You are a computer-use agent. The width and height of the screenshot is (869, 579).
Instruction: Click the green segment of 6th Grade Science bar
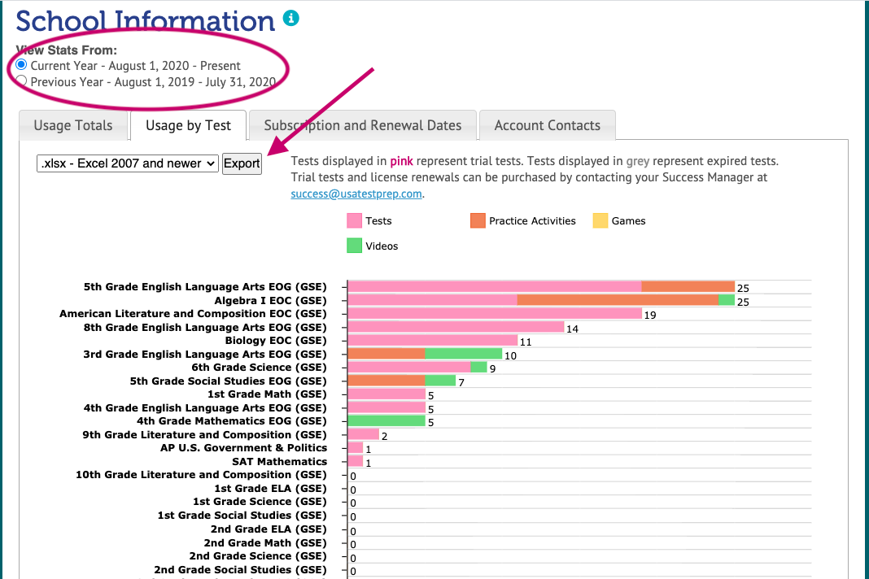point(478,368)
